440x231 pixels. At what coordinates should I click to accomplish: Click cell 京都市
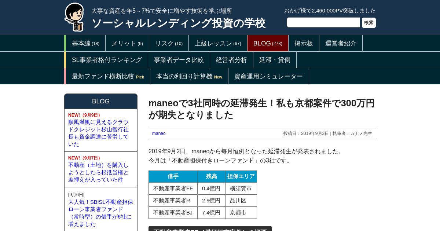point(241,213)
